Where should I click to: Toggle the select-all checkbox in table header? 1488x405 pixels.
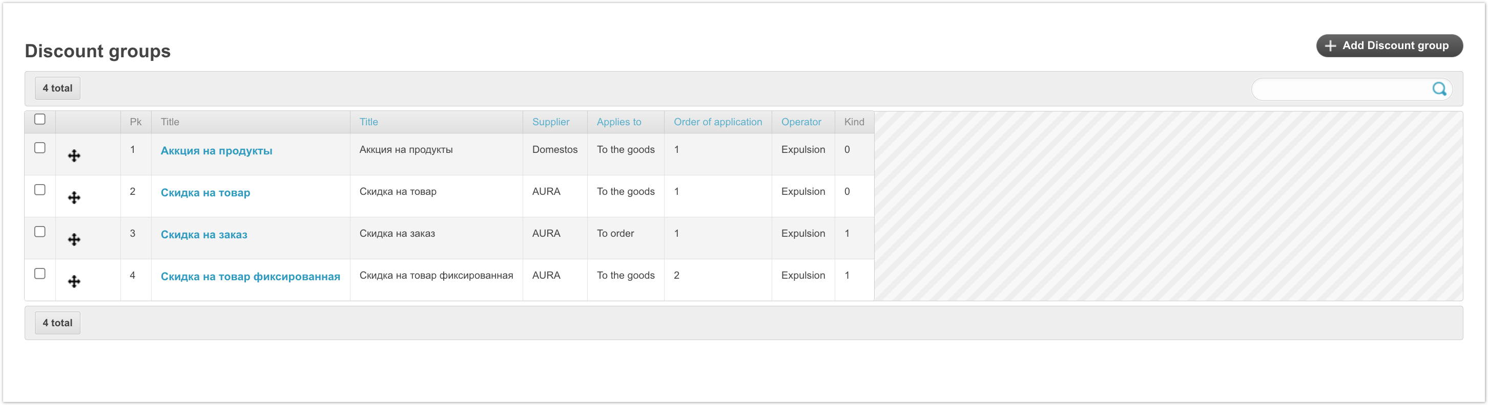[40, 119]
